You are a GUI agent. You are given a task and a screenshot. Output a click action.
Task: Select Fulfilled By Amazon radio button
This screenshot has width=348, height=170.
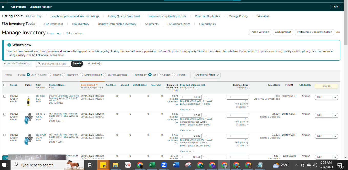coord(159,75)
